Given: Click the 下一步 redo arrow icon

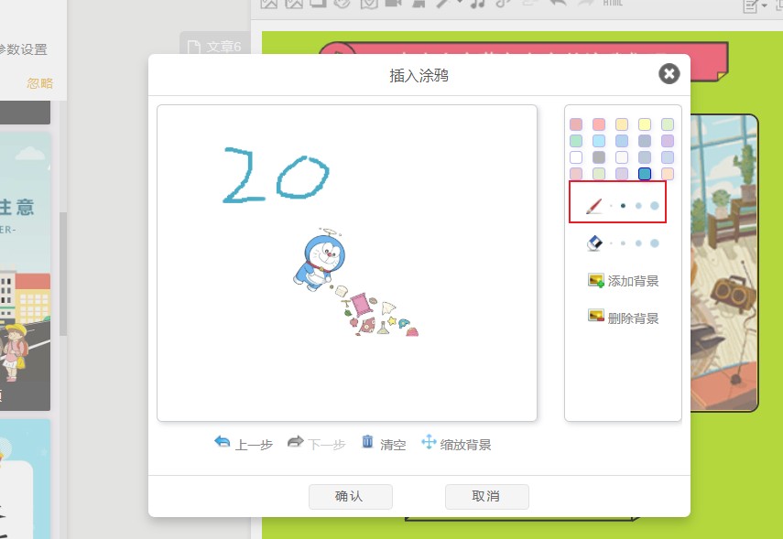Looking at the screenshot, I should 295,440.
